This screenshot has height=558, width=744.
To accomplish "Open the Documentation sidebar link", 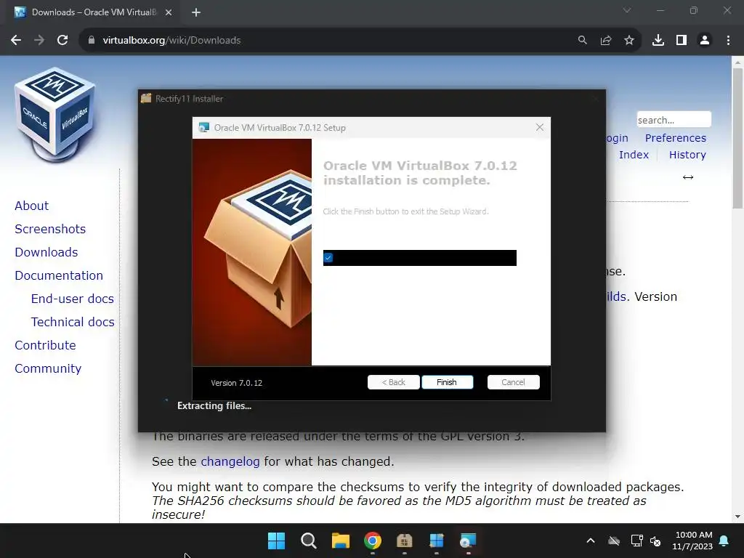I will tap(59, 275).
